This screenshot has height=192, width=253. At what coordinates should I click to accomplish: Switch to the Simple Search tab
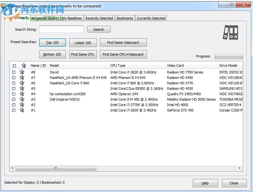coord(18,18)
